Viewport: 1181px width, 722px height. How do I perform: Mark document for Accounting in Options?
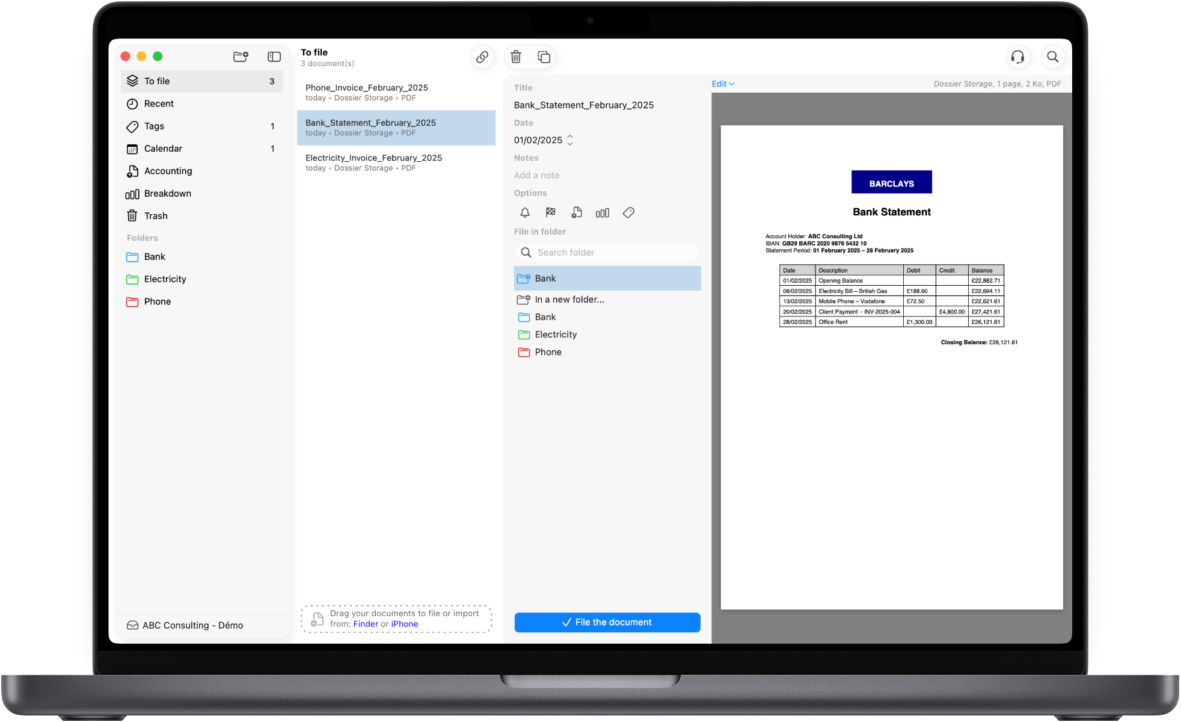[x=577, y=212]
